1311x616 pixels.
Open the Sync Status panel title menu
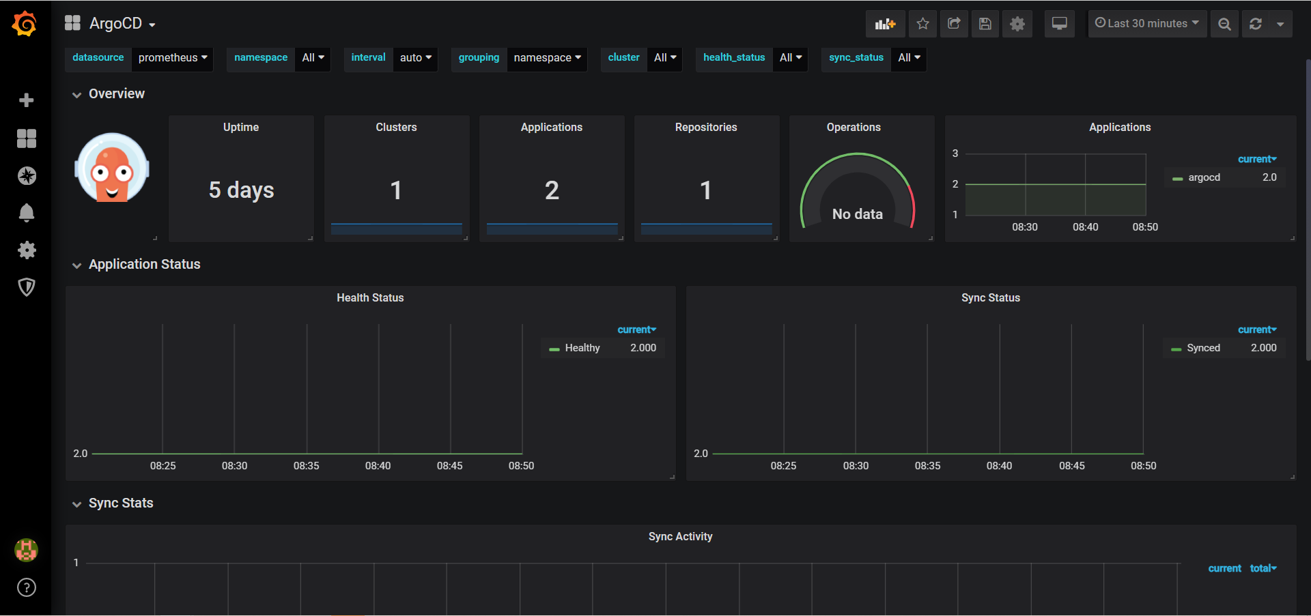pos(991,298)
